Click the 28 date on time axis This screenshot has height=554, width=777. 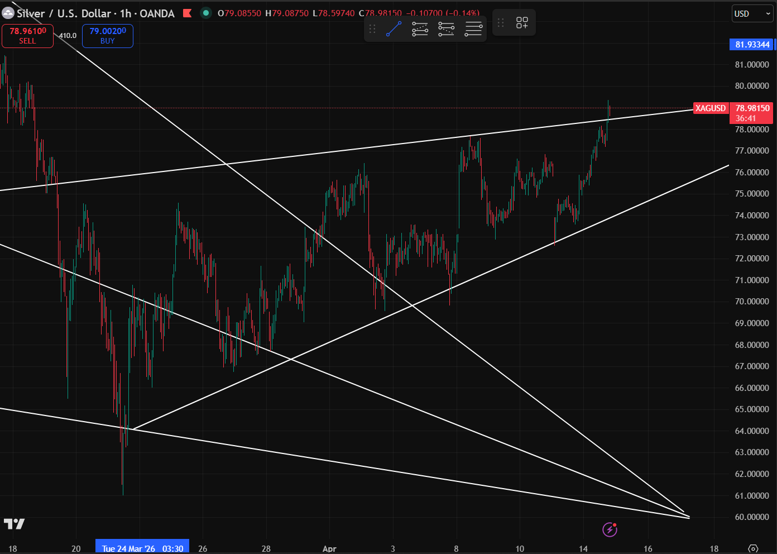[266, 548]
